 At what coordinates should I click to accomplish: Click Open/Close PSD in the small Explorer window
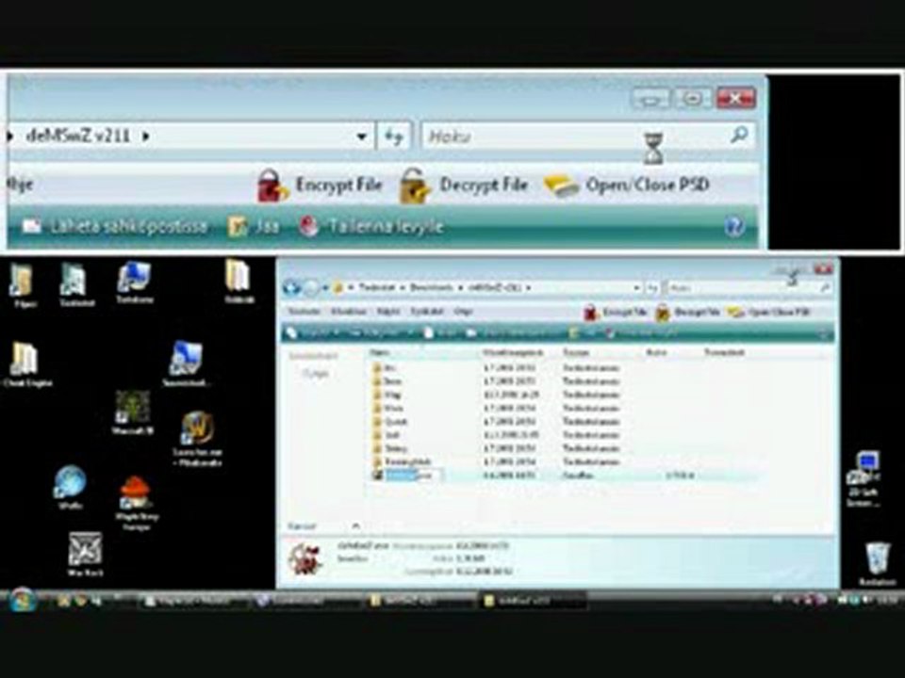[769, 312]
